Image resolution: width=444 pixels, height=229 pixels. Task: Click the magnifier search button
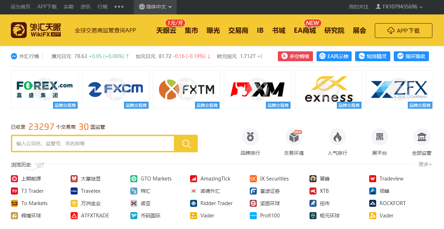187,144
